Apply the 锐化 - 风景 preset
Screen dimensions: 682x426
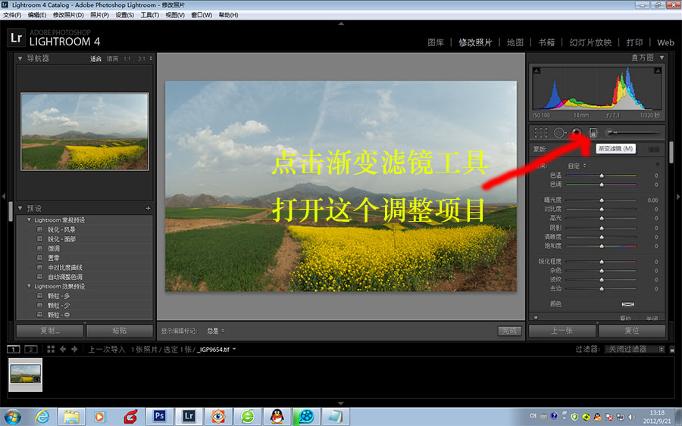point(61,230)
